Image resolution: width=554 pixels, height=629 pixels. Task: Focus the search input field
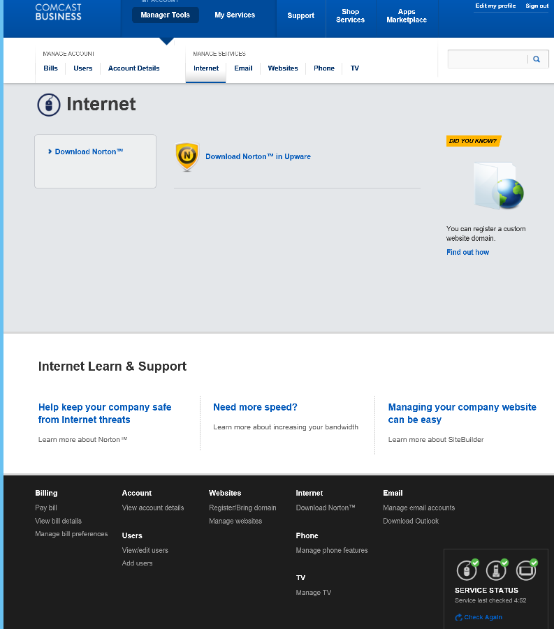(488, 59)
